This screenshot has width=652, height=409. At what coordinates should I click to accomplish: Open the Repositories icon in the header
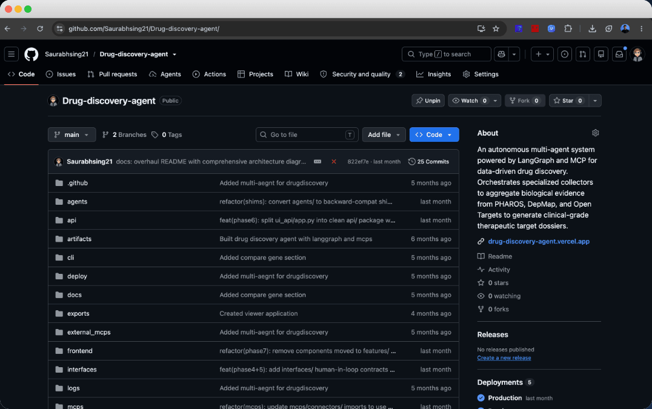[601, 54]
